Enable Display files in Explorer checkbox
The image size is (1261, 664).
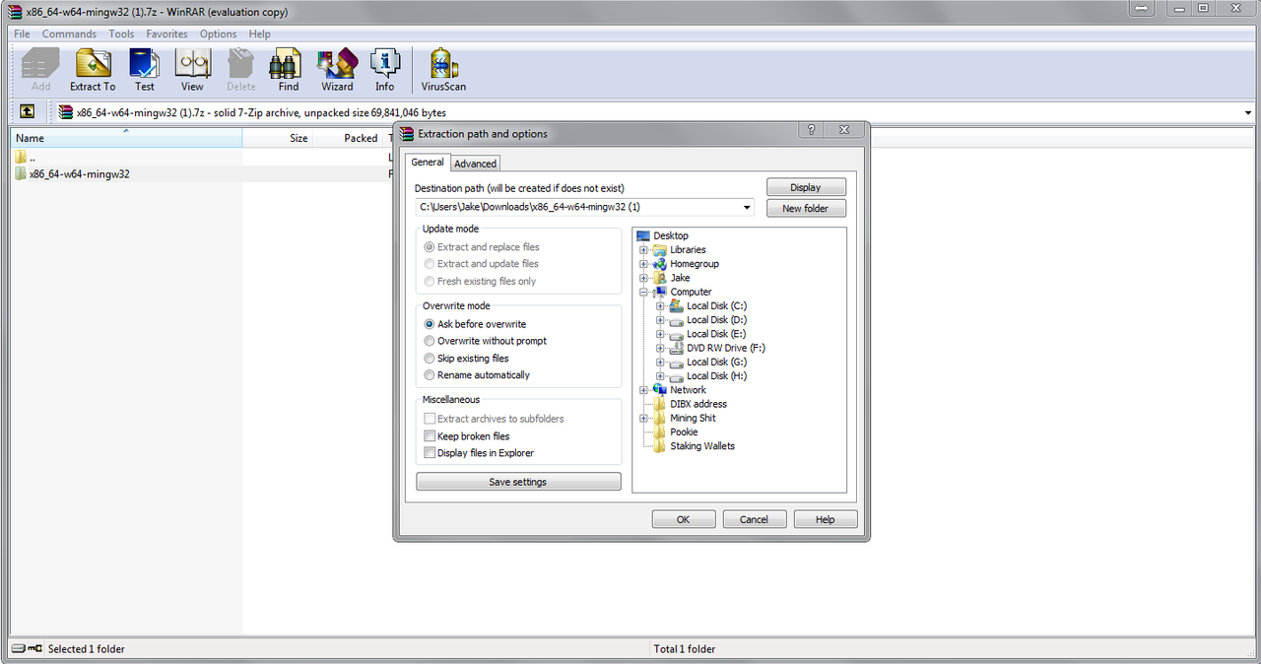pos(430,453)
